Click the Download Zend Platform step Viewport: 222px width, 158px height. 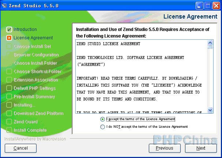click(39, 113)
